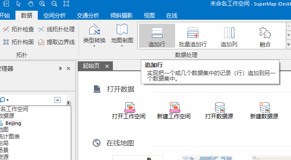
Task: Click the 打开数据 section heading
Action: pos(121,89)
